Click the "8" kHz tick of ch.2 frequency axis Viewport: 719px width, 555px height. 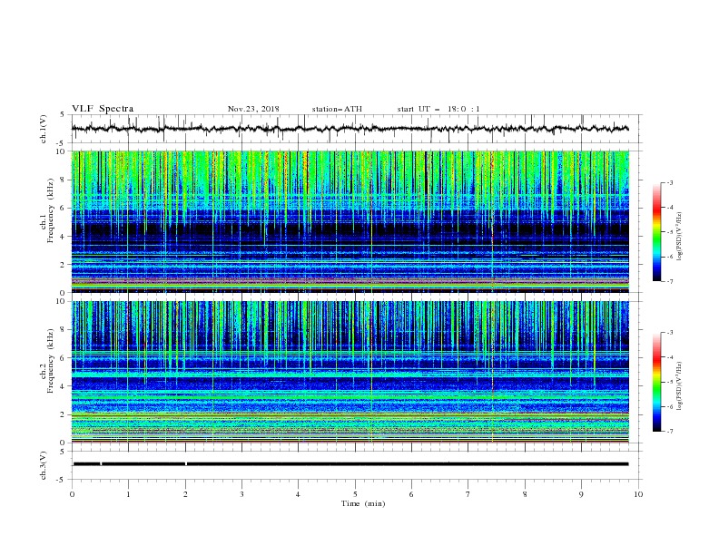(x=64, y=330)
